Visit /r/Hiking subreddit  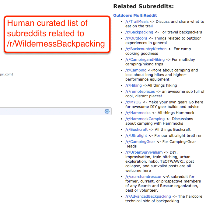[x=134, y=85]
